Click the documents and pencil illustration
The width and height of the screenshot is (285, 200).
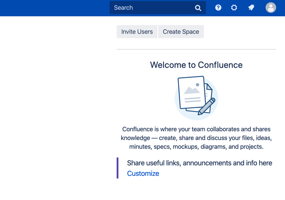(x=196, y=98)
